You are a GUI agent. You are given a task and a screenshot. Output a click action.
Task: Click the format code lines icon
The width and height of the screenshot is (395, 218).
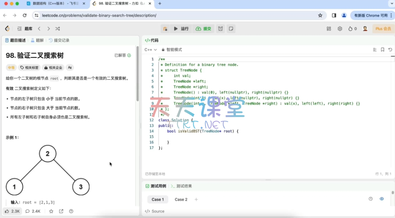(x=375, y=50)
